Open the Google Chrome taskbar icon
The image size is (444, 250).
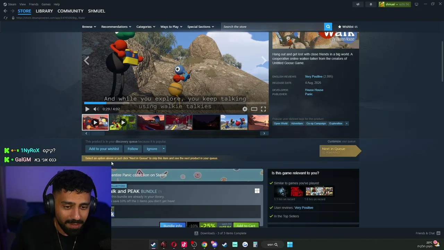click(204, 244)
